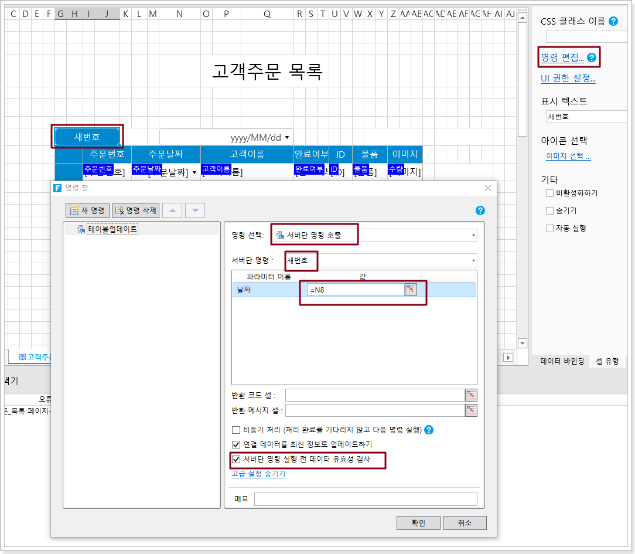Open the 명령 편집 link
The image size is (635, 554).
coord(562,57)
